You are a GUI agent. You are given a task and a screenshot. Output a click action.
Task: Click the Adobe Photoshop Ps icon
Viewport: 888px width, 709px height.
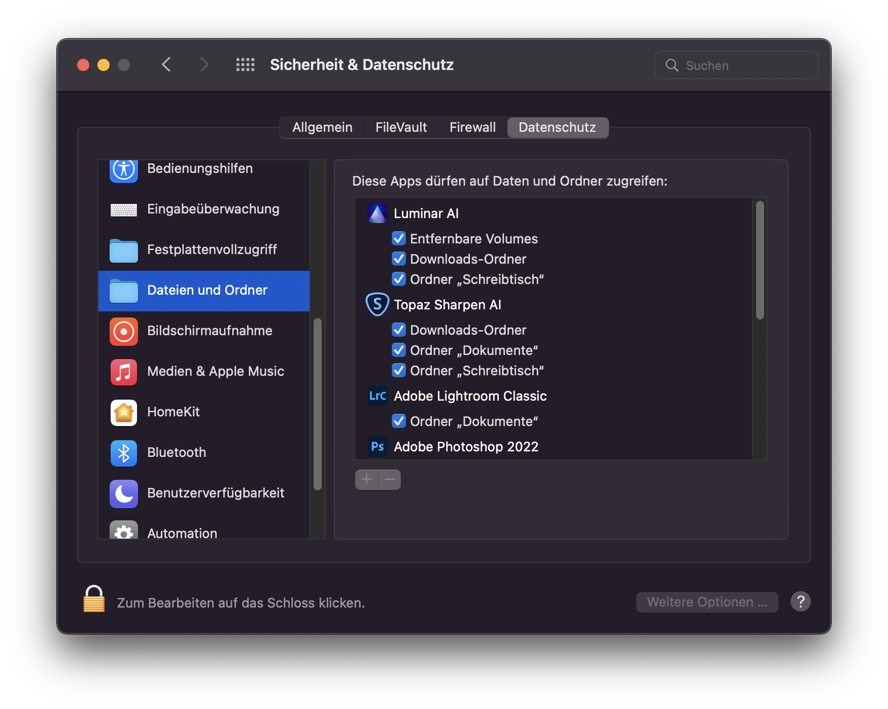[378, 447]
